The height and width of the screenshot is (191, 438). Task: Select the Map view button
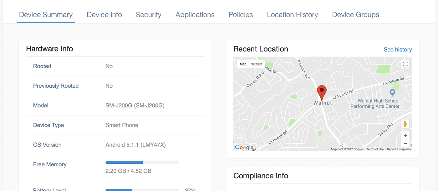[x=243, y=64]
